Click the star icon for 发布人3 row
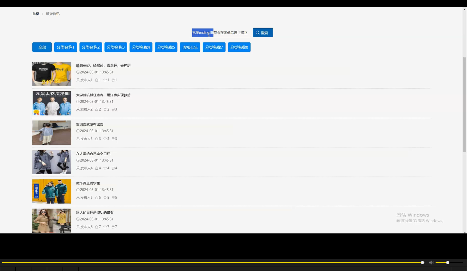Viewport: 467px width, 271px height. 105,139
